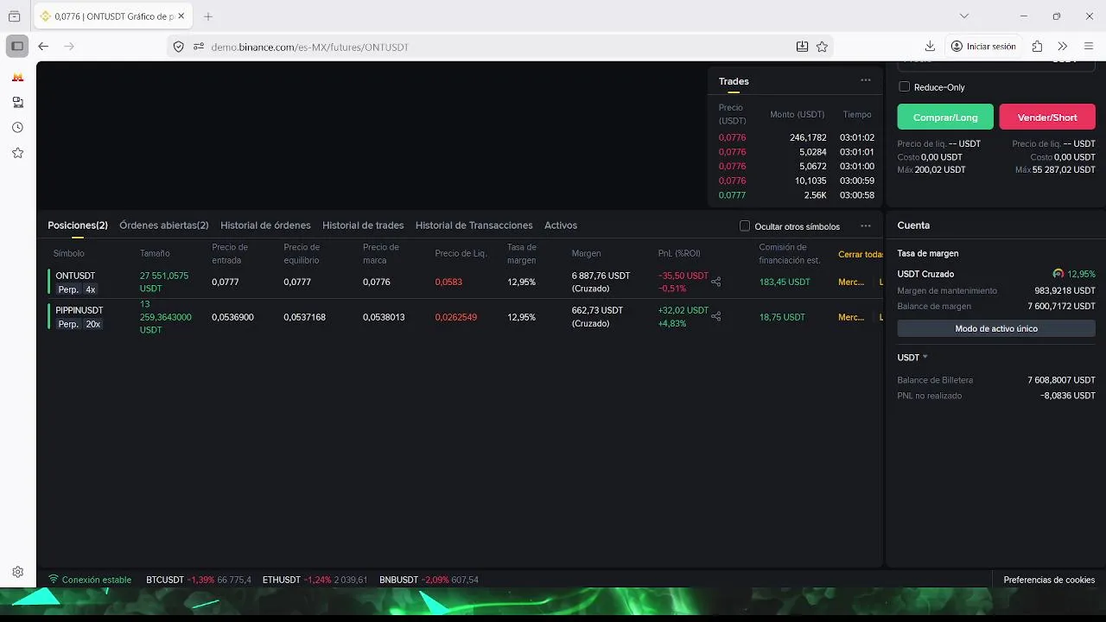
Task: Click the Comprar/Long button
Action: pos(945,117)
